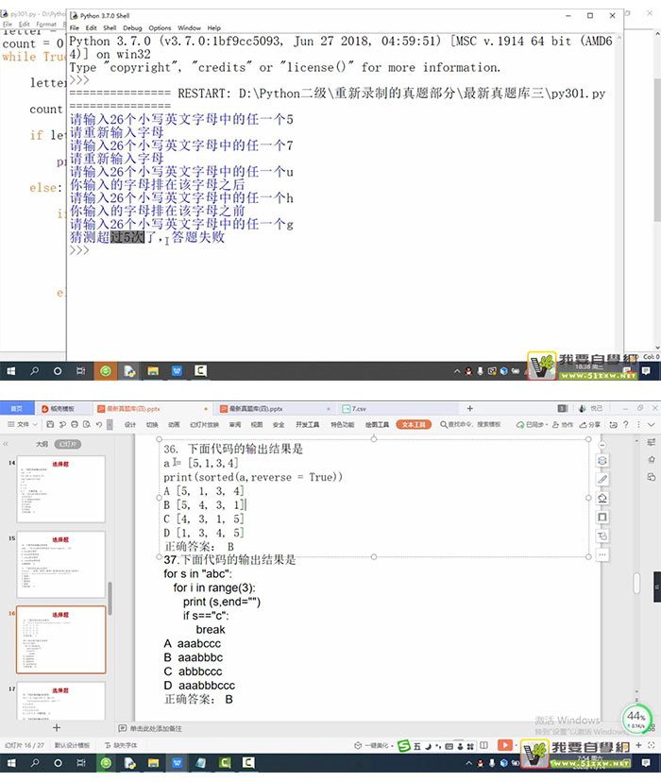
Task: Open the Help menu in Python Shell
Action: pos(213,28)
